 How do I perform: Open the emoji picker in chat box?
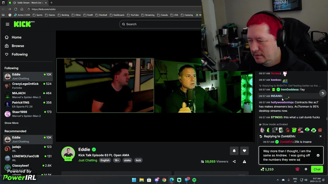pos(318,155)
